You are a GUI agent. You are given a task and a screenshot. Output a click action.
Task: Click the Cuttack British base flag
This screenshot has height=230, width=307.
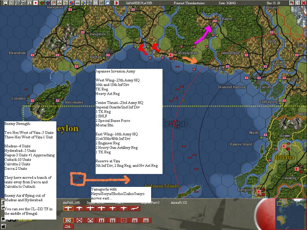click(x=228, y=66)
